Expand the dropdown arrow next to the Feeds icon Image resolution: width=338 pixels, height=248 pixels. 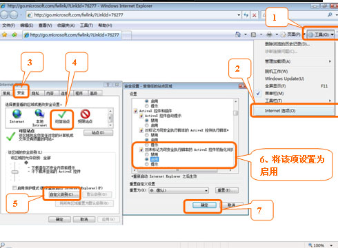261,34
